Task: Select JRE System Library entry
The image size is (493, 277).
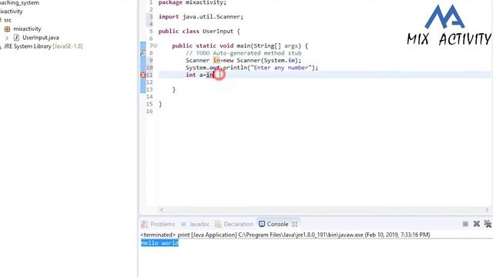Action: 43,46
